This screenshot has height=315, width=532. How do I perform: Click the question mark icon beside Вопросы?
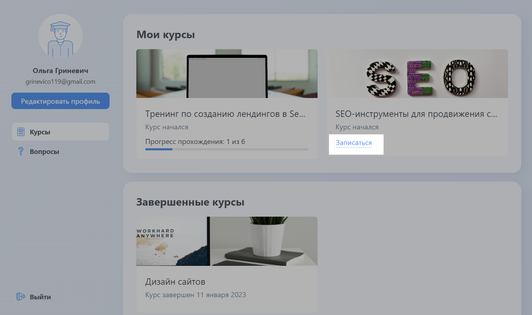[x=21, y=151]
